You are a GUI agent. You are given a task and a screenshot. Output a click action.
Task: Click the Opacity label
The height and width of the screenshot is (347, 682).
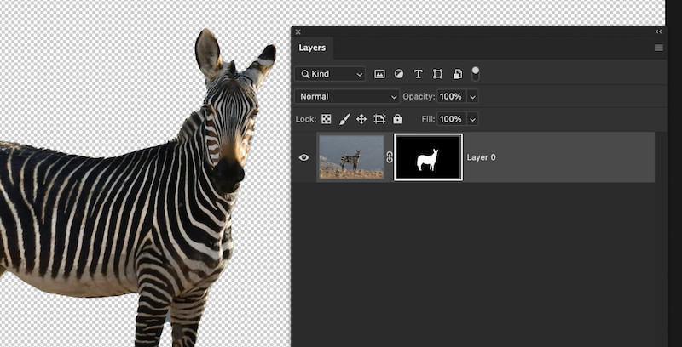[x=419, y=96]
